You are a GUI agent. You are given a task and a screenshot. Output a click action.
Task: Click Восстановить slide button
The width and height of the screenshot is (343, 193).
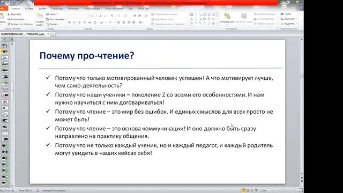[55, 19]
